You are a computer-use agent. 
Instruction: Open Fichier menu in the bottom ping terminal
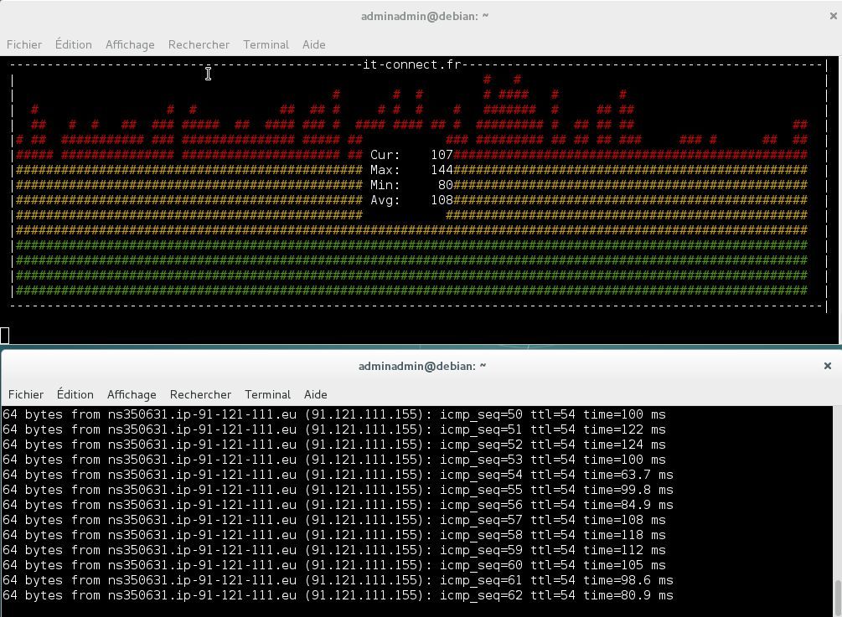pos(26,394)
